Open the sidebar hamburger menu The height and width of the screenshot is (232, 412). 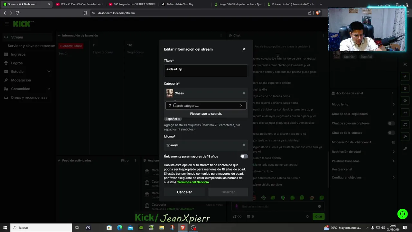7,24
